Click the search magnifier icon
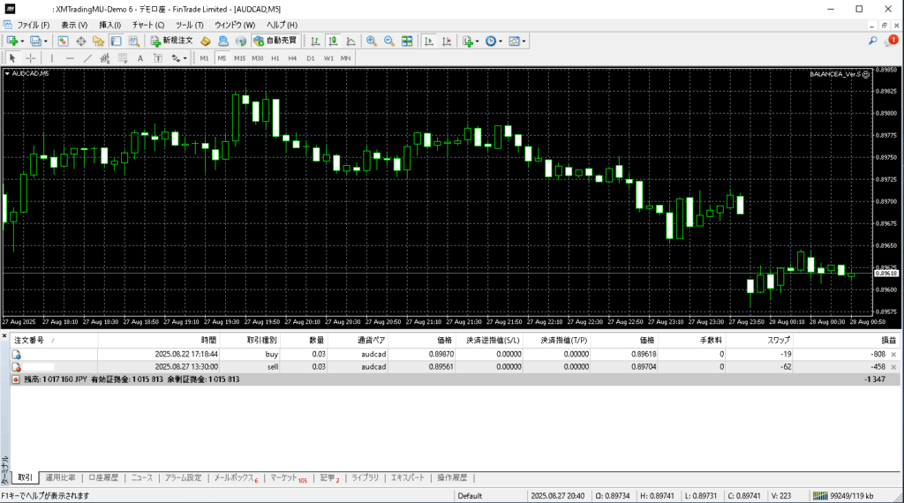 click(x=872, y=41)
